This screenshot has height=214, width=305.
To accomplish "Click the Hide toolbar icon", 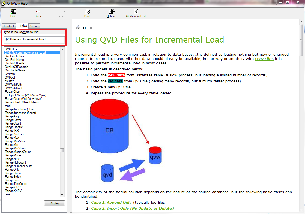I will 13,11.
